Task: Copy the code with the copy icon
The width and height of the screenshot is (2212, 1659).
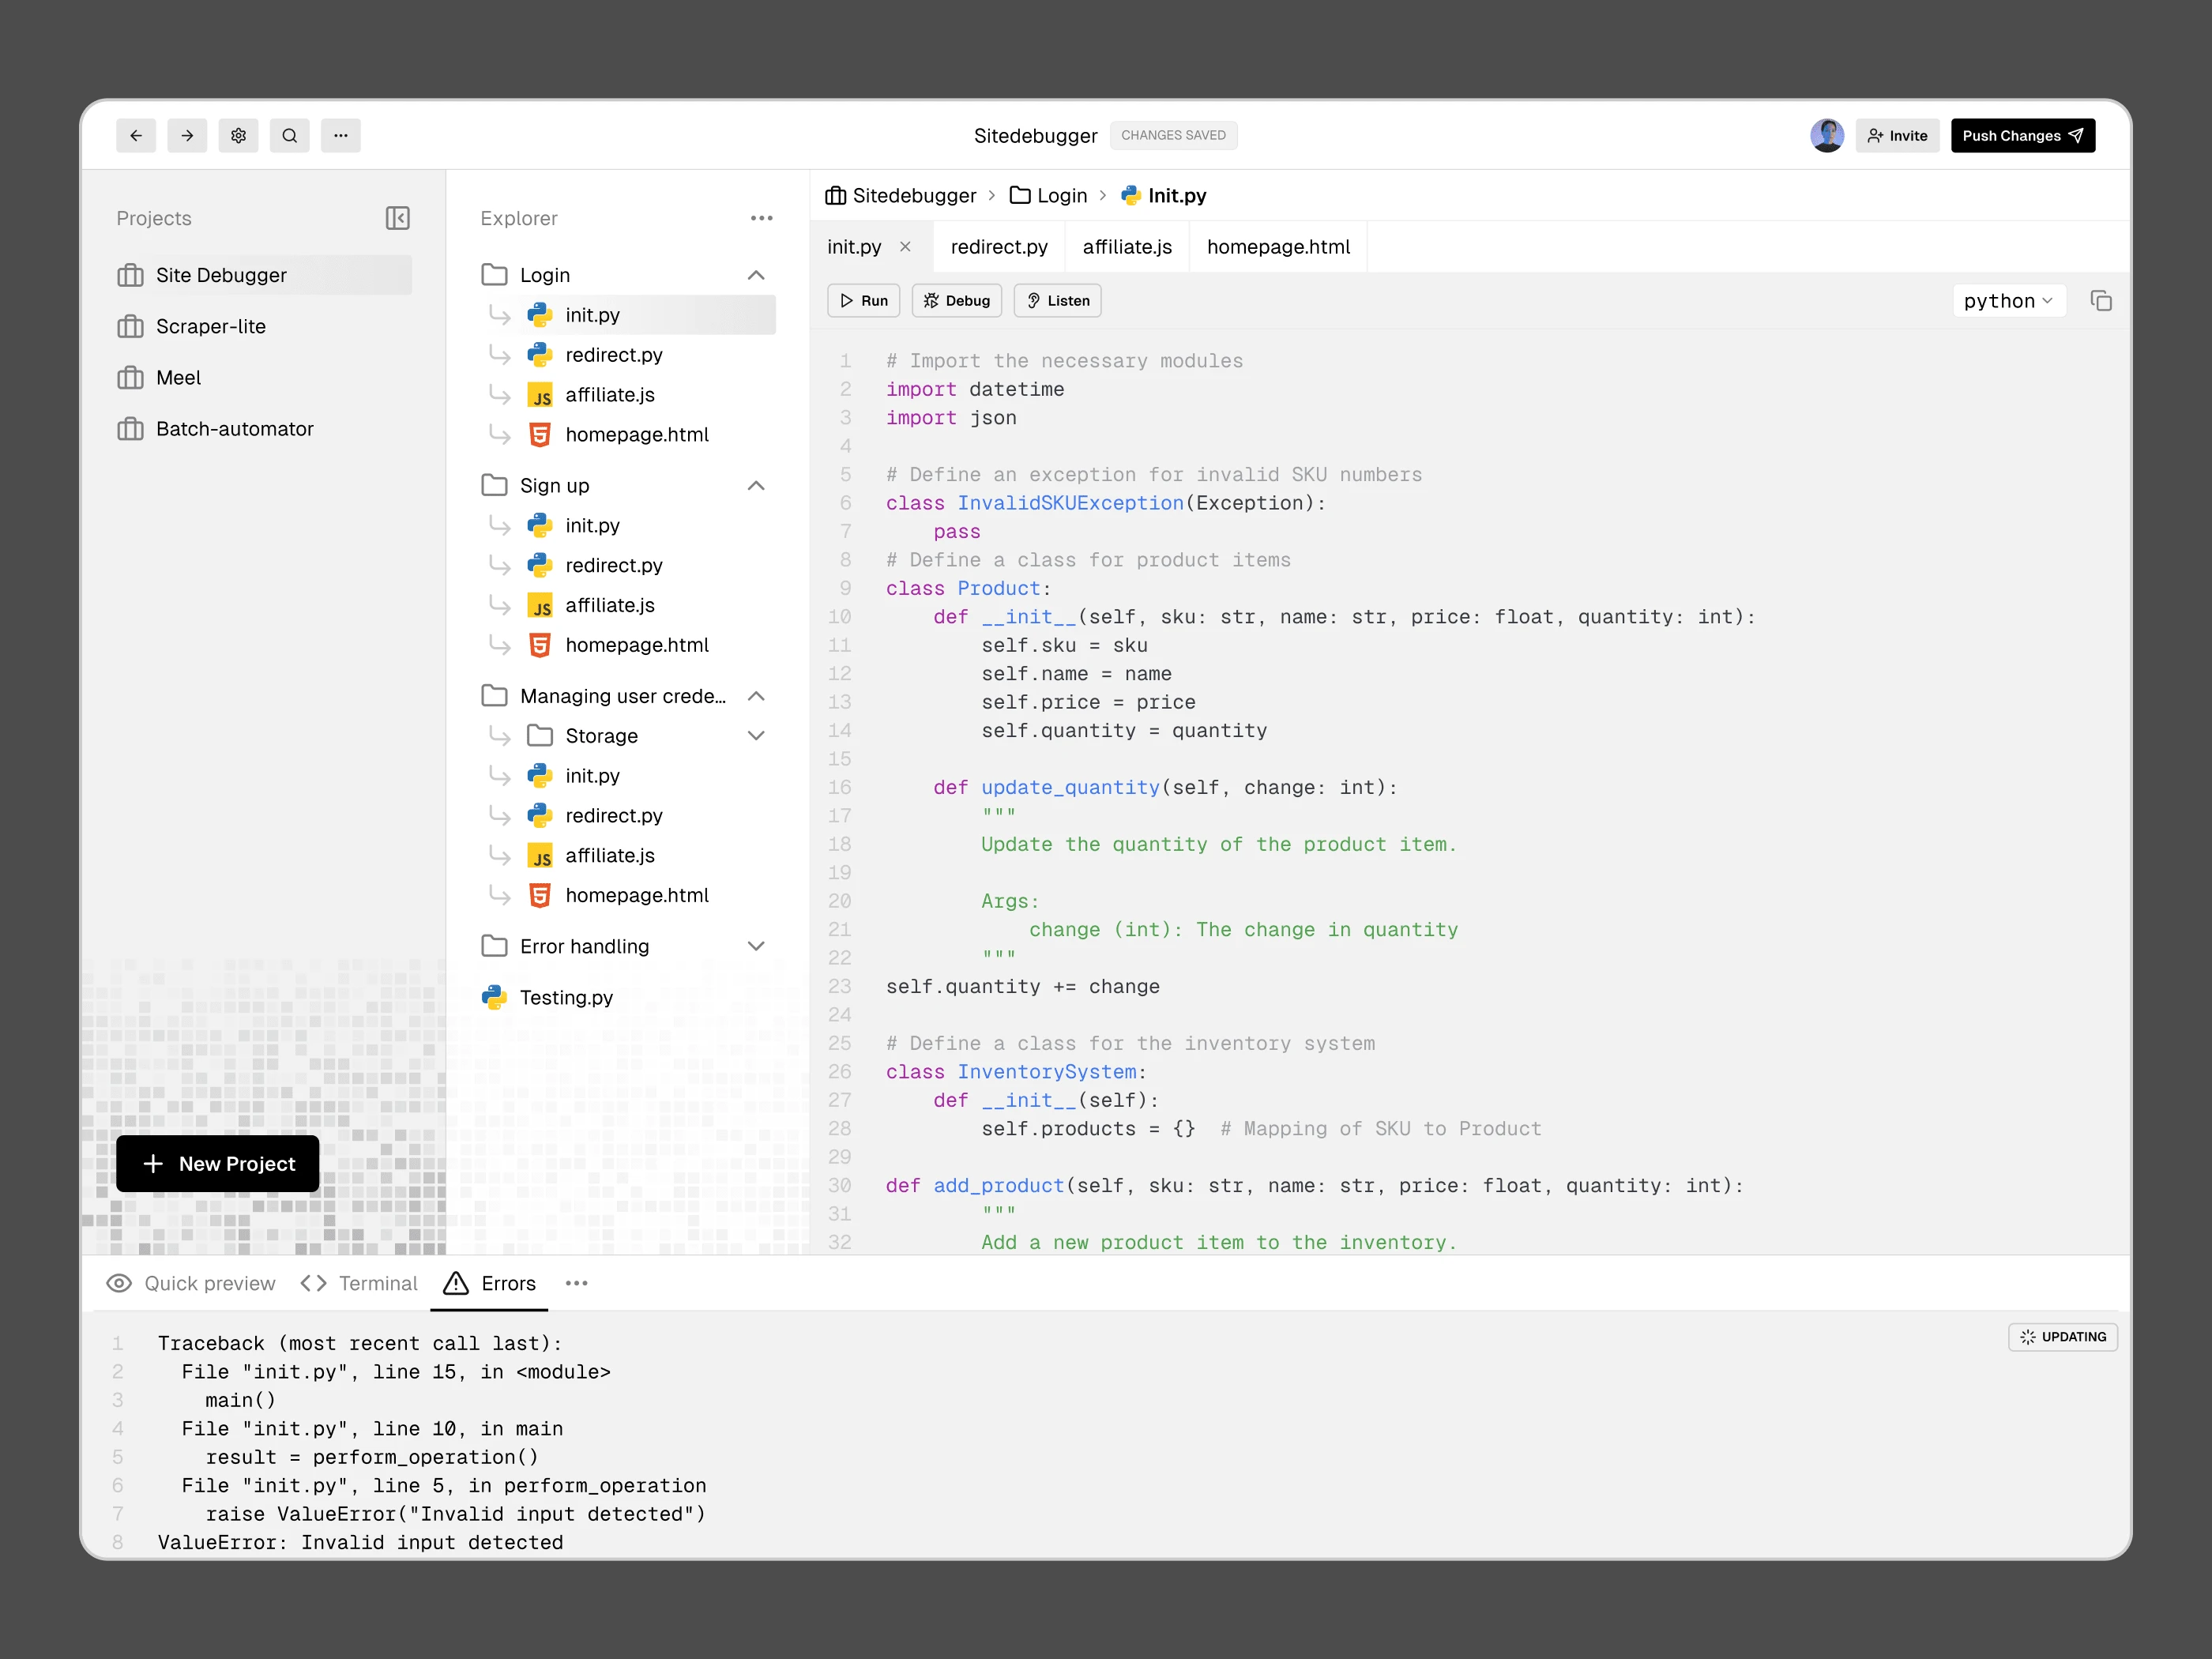Action: (x=2101, y=300)
